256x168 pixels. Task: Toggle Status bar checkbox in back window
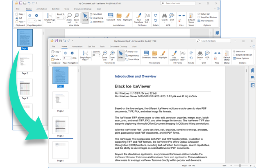point(199,14)
